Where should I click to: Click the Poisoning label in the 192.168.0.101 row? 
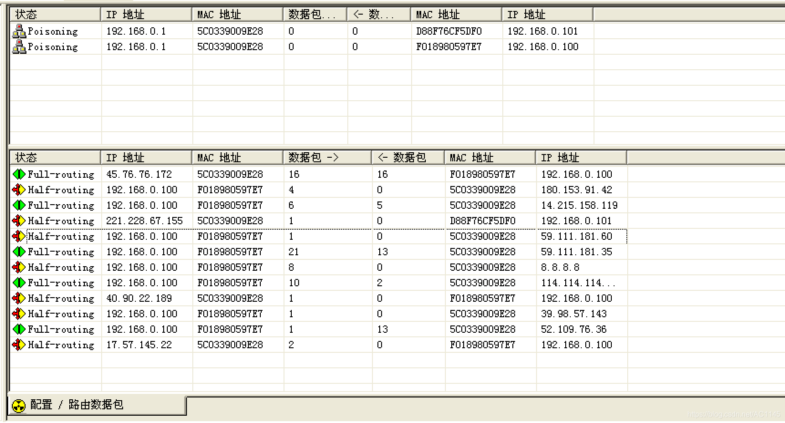[53, 31]
